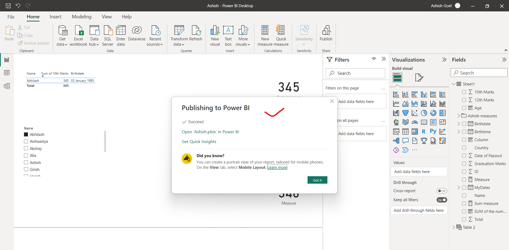Check the Country field checkbox

[464, 148]
